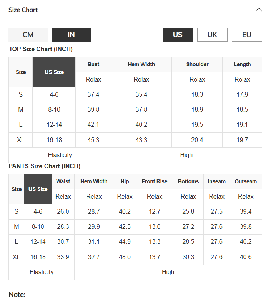Select the Shoulder column header
273x305 pixels.
tap(197, 65)
